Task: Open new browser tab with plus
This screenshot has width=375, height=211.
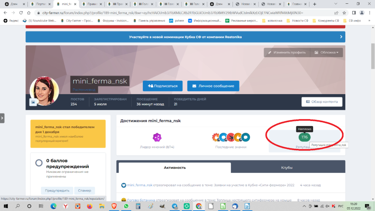Action: click(x=314, y=4)
